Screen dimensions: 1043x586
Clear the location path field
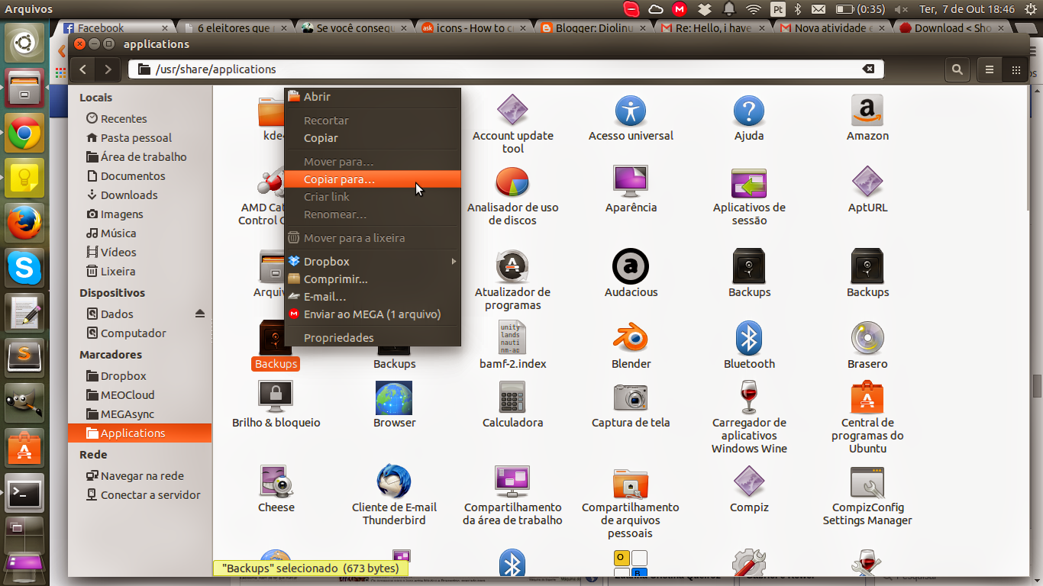pyautogui.click(x=868, y=69)
